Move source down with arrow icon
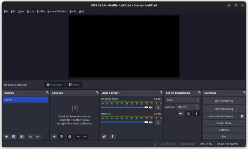The width and height of the screenshot is (248, 149). [86, 137]
